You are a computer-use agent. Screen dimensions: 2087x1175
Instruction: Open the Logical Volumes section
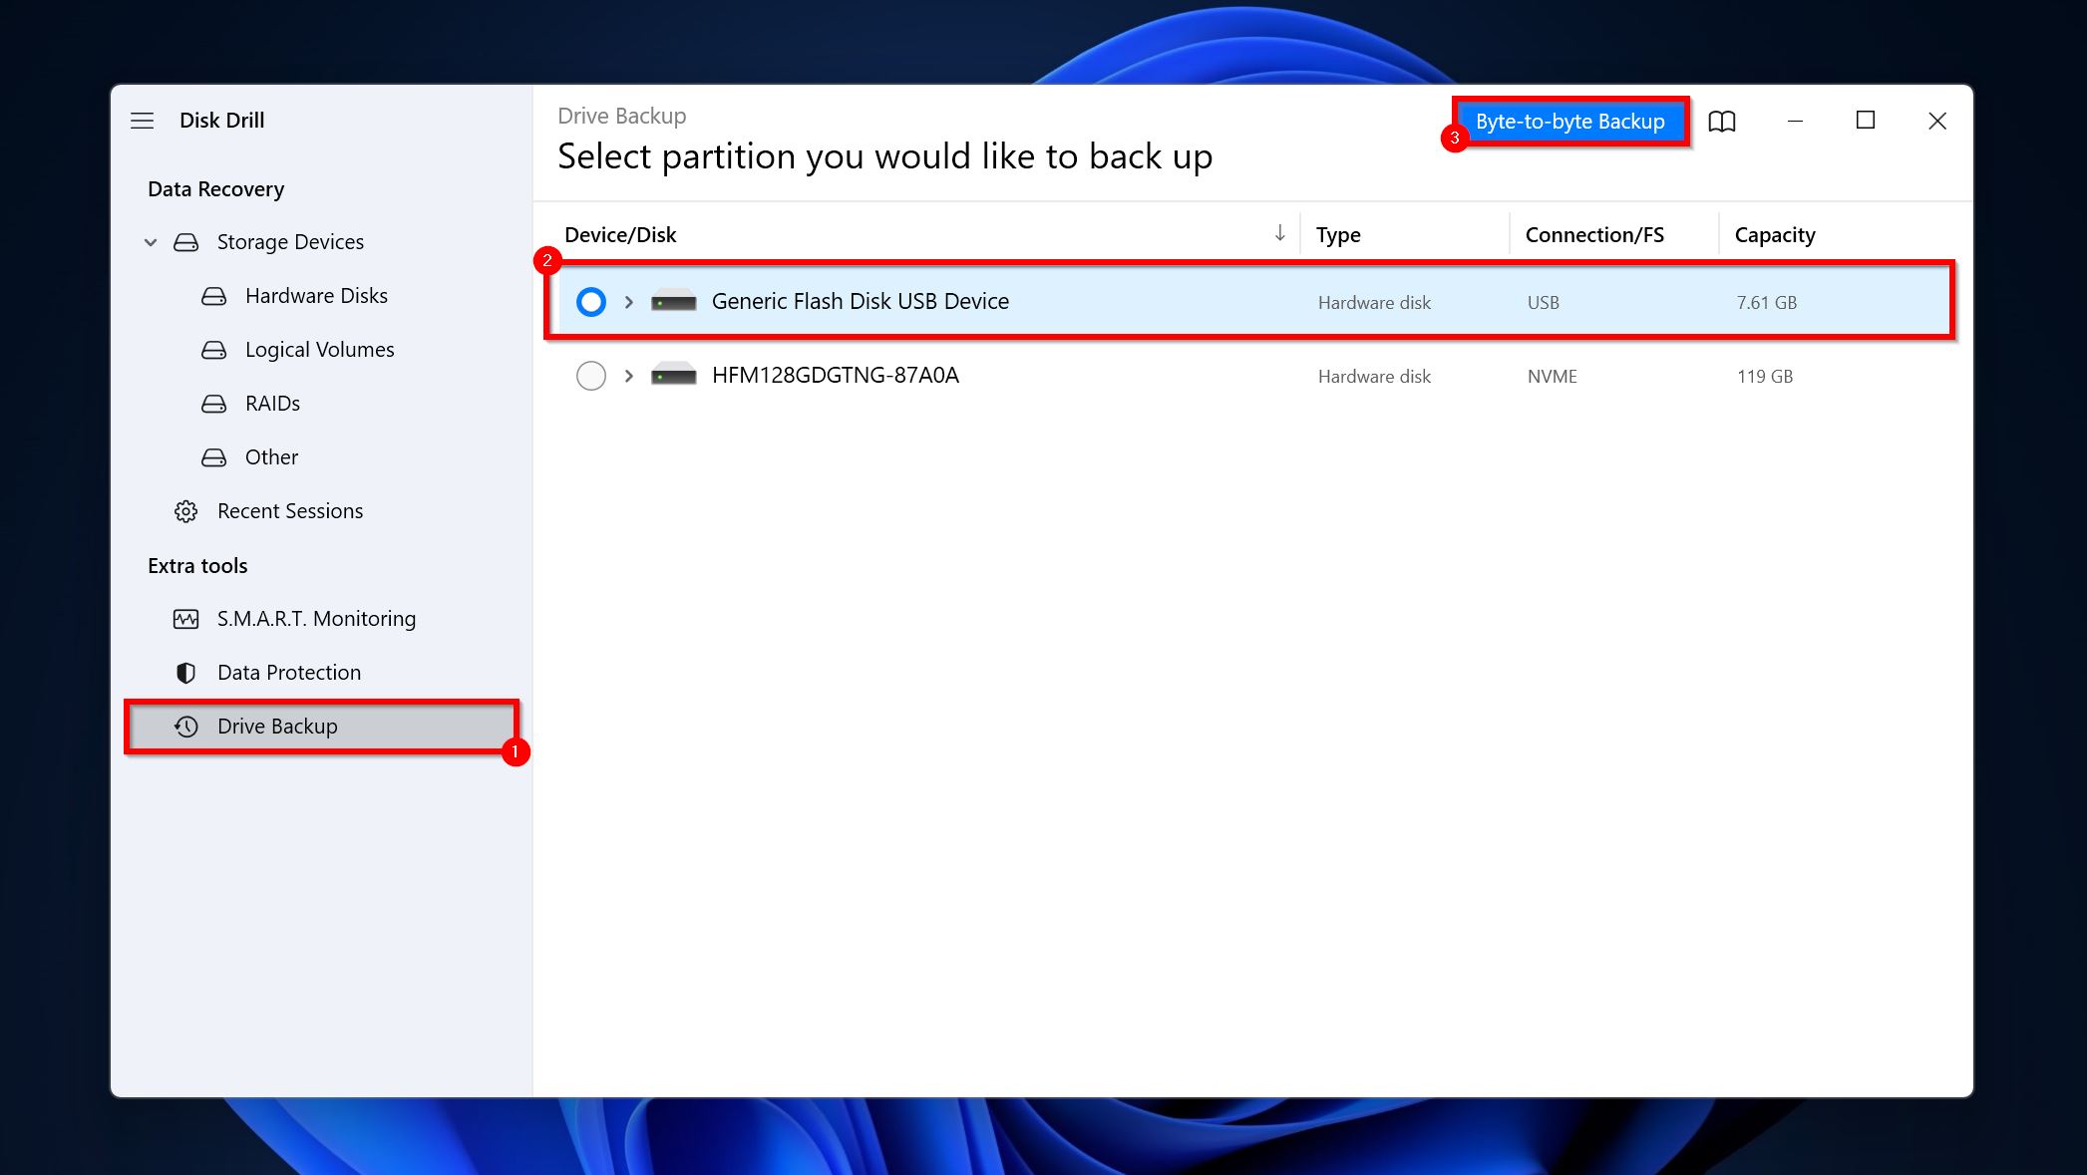pyautogui.click(x=320, y=348)
